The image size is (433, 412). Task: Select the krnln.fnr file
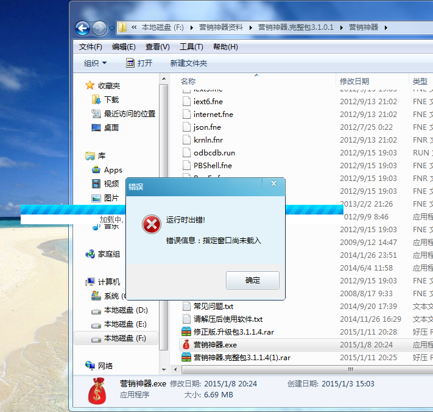tap(208, 140)
